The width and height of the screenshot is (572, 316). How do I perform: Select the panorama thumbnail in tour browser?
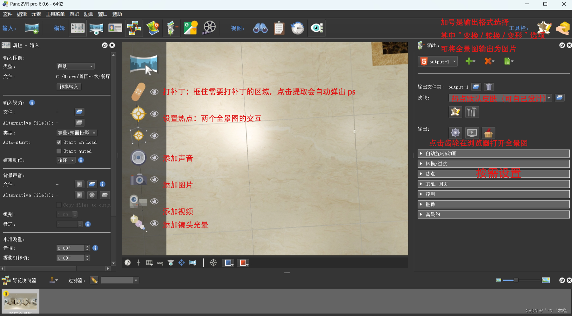click(x=21, y=301)
